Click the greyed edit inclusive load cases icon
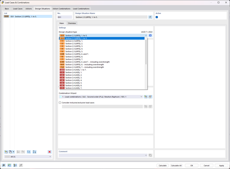 click(150, 106)
